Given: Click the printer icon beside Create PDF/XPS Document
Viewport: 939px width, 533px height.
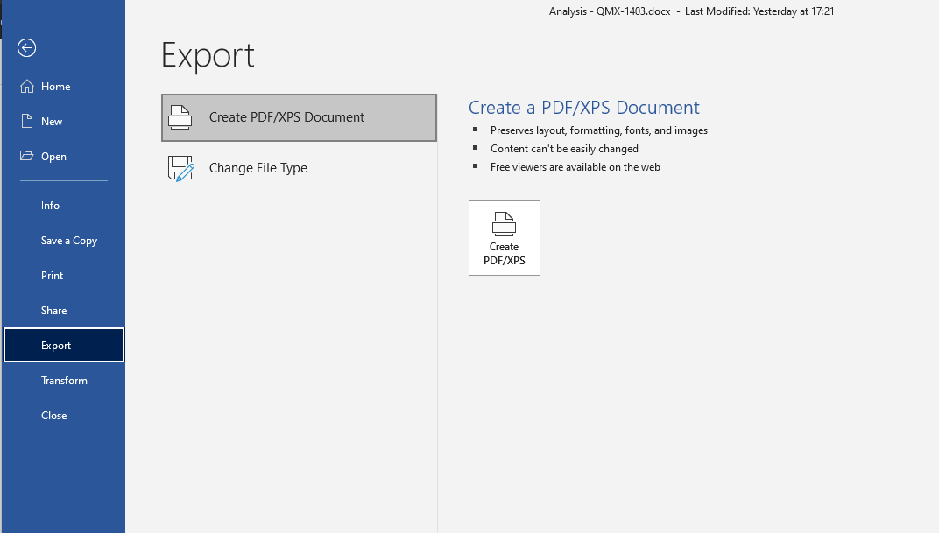Looking at the screenshot, I should pos(180,117).
